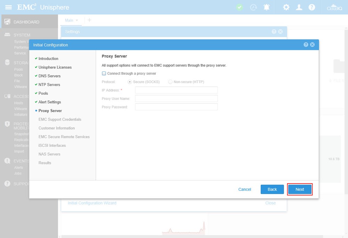The height and width of the screenshot is (238, 348).
Task: Click the Next button
Action: tap(300, 189)
